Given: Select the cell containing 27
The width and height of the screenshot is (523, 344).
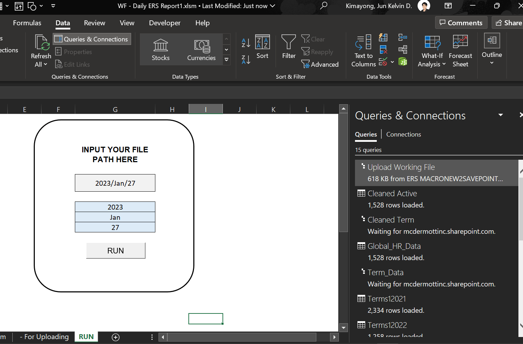Looking at the screenshot, I should tap(115, 227).
